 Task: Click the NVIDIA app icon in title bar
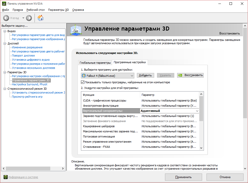point(4,4)
